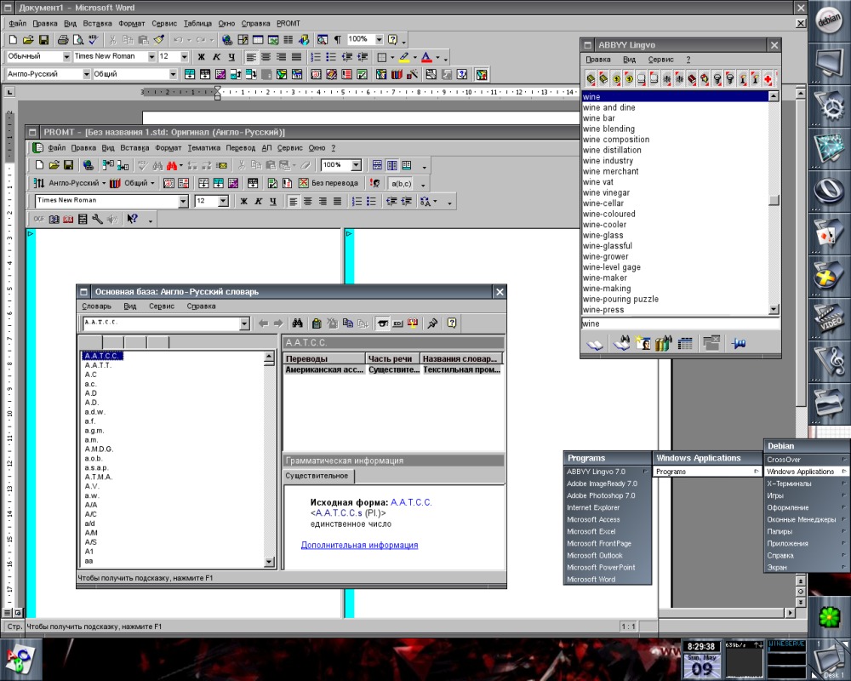This screenshot has width=851, height=681.
Task: Toggle bold Ж in Word formatting toolbar
Action: tap(202, 57)
